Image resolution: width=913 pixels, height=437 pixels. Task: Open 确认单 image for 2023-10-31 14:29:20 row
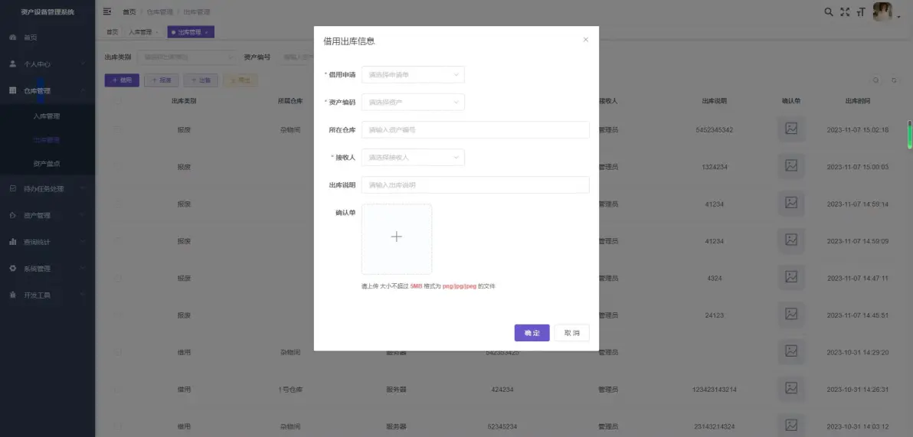791,352
